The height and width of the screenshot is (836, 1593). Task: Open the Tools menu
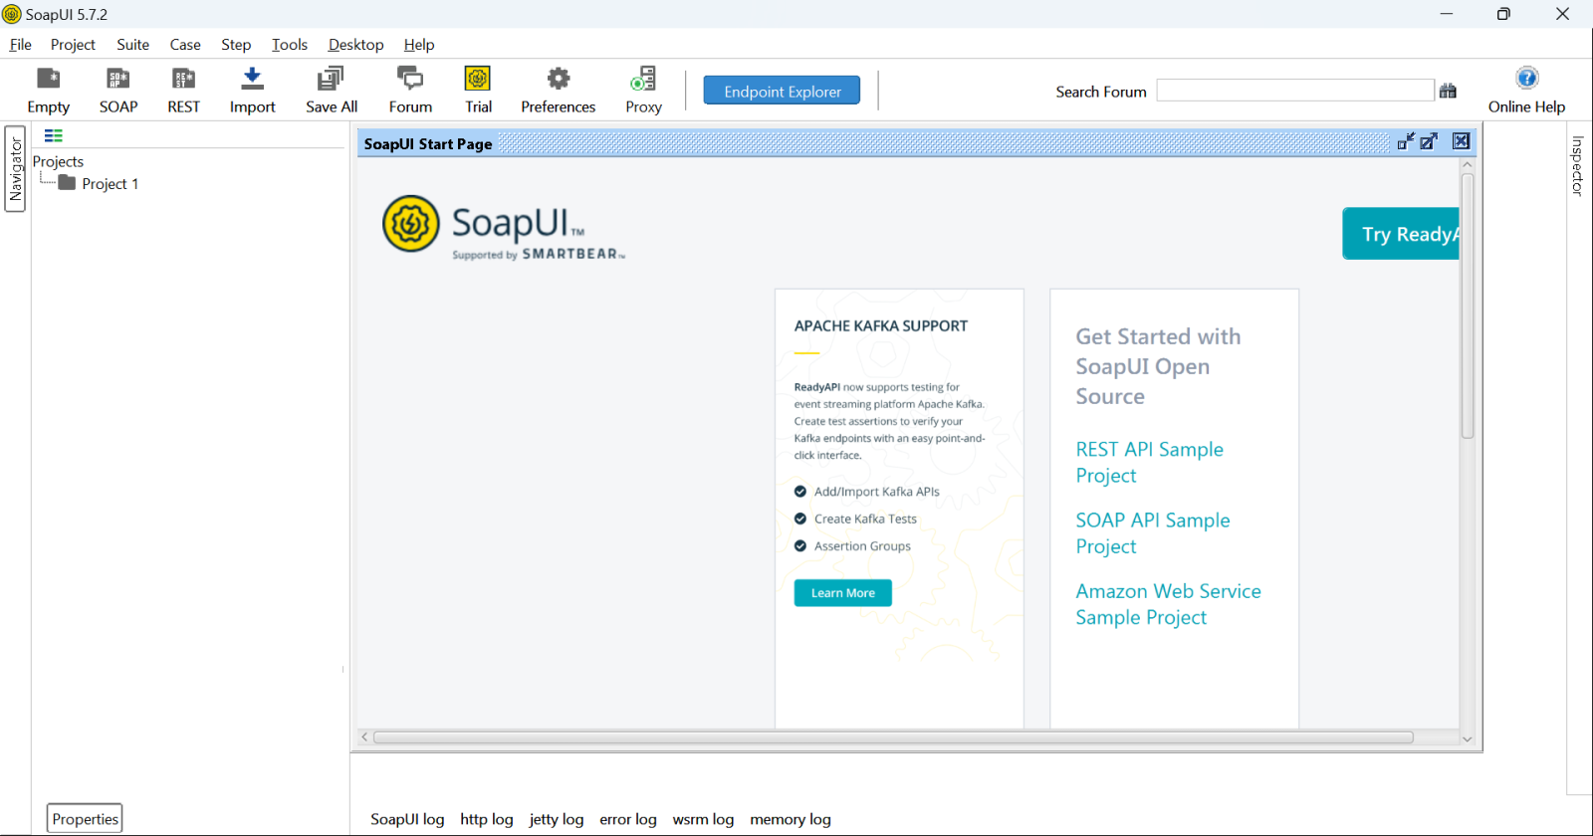click(x=290, y=45)
